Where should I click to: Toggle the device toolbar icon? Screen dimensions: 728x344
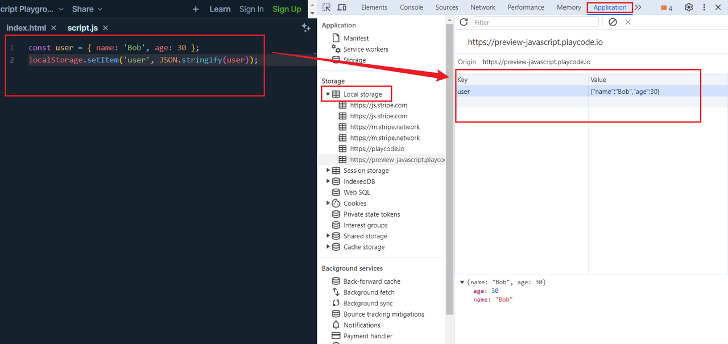click(x=342, y=7)
